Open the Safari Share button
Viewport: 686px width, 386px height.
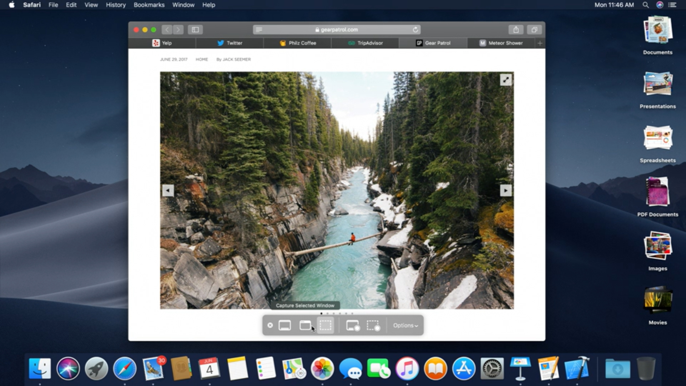point(516,30)
